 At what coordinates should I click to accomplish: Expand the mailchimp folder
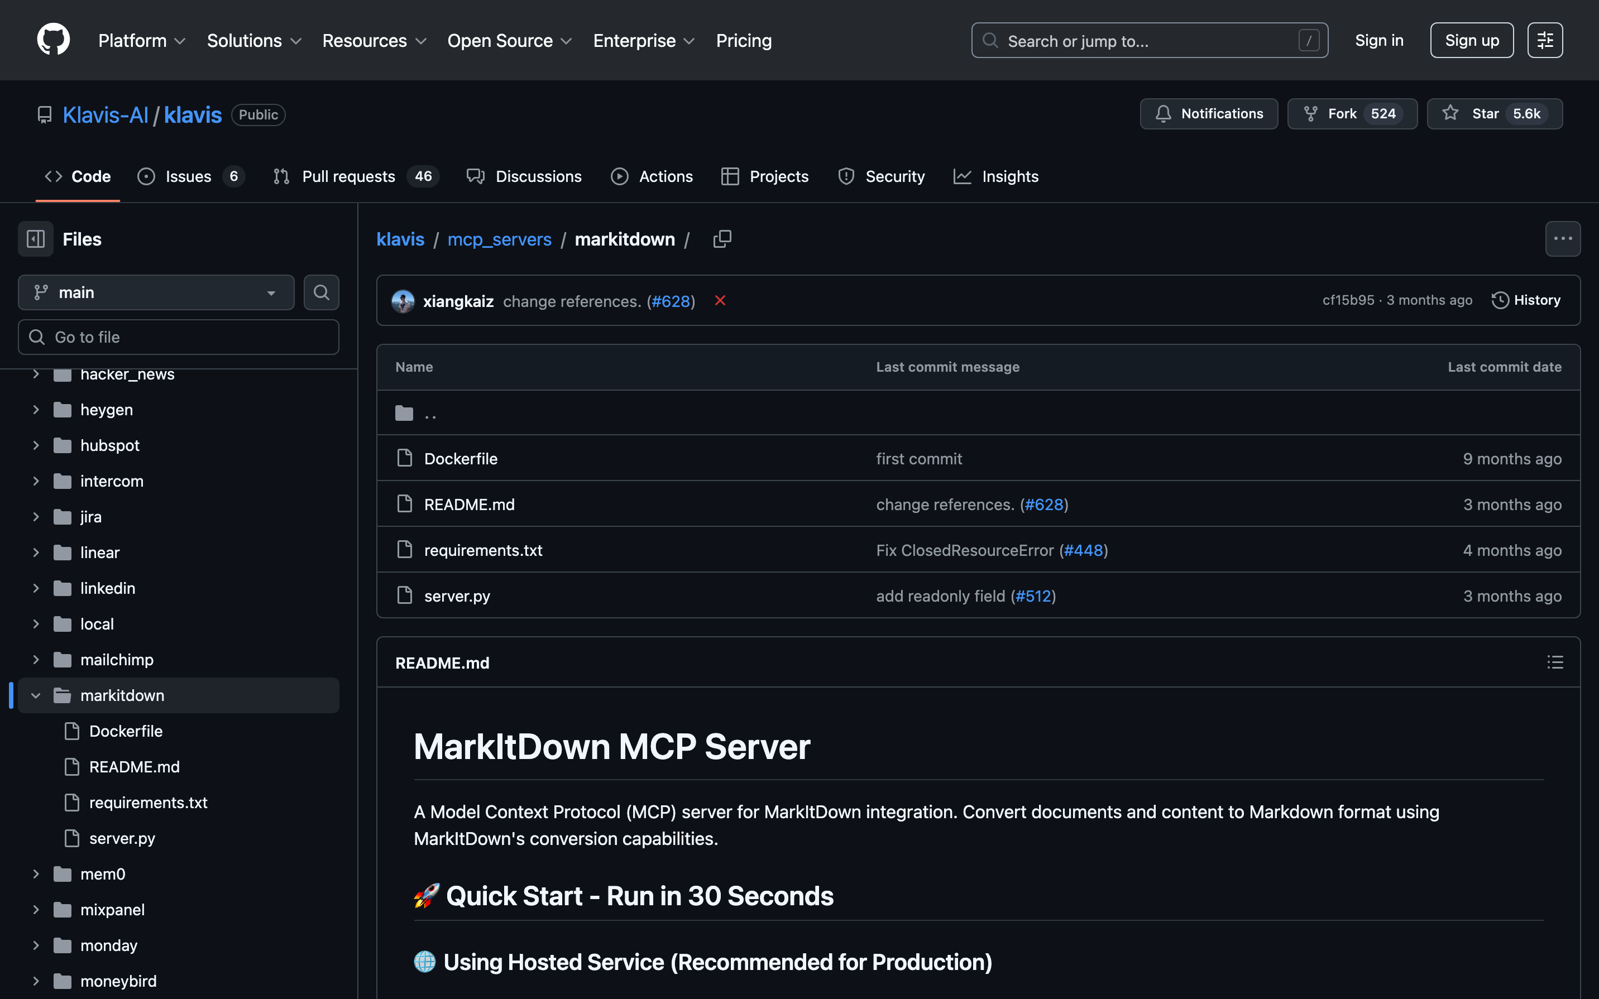click(36, 659)
